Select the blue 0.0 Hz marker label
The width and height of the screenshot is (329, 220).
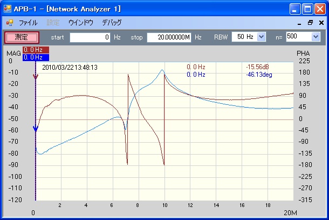click(36, 57)
